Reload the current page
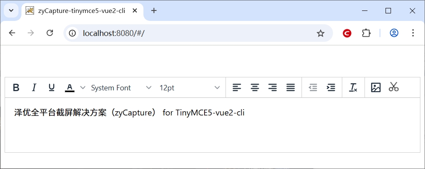Image resolution: width=425 pixels, height=169 pixels. [50, 33]
